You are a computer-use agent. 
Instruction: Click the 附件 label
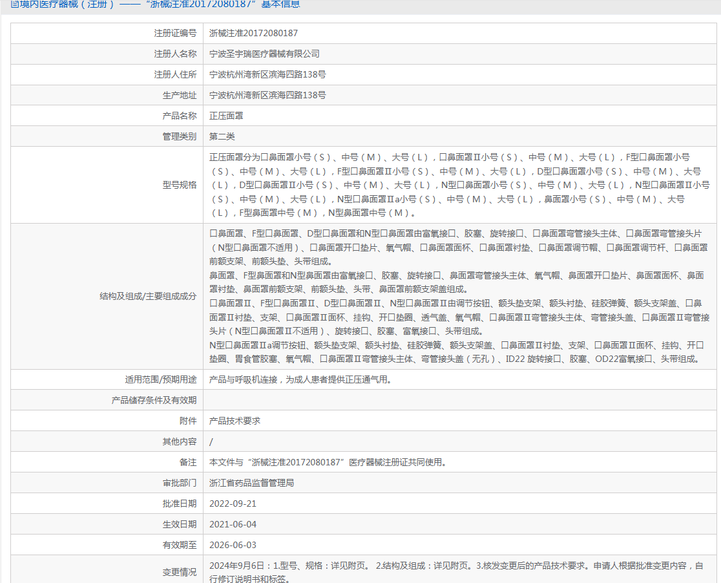(x=188, y=421)
